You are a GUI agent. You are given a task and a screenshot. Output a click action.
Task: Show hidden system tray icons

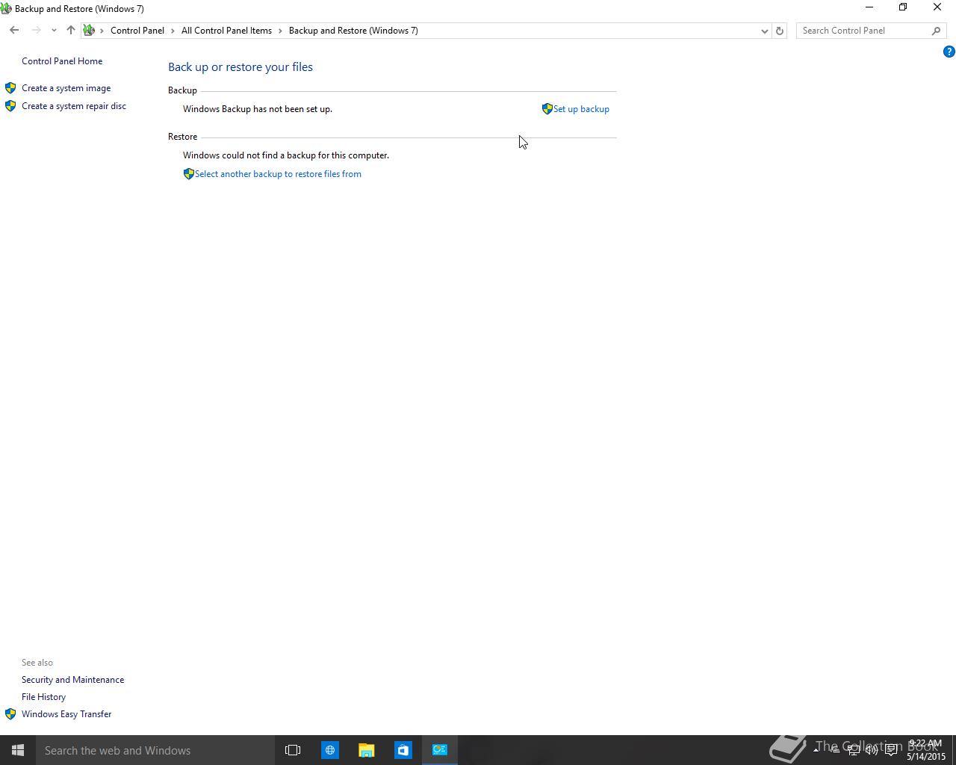point(816,750)
